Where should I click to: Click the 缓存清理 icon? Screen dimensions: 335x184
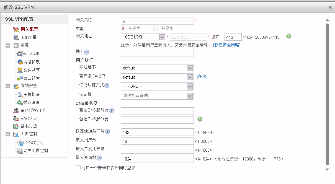20,103
